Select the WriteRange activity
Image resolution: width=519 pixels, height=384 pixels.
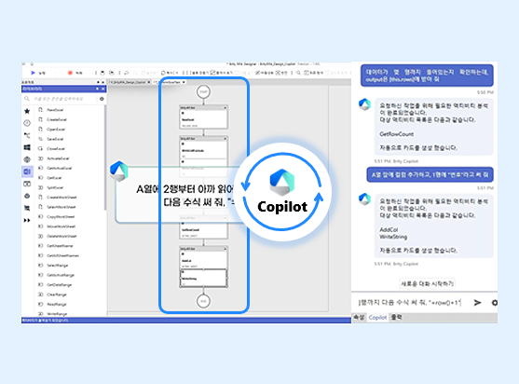tap(57, 314)
